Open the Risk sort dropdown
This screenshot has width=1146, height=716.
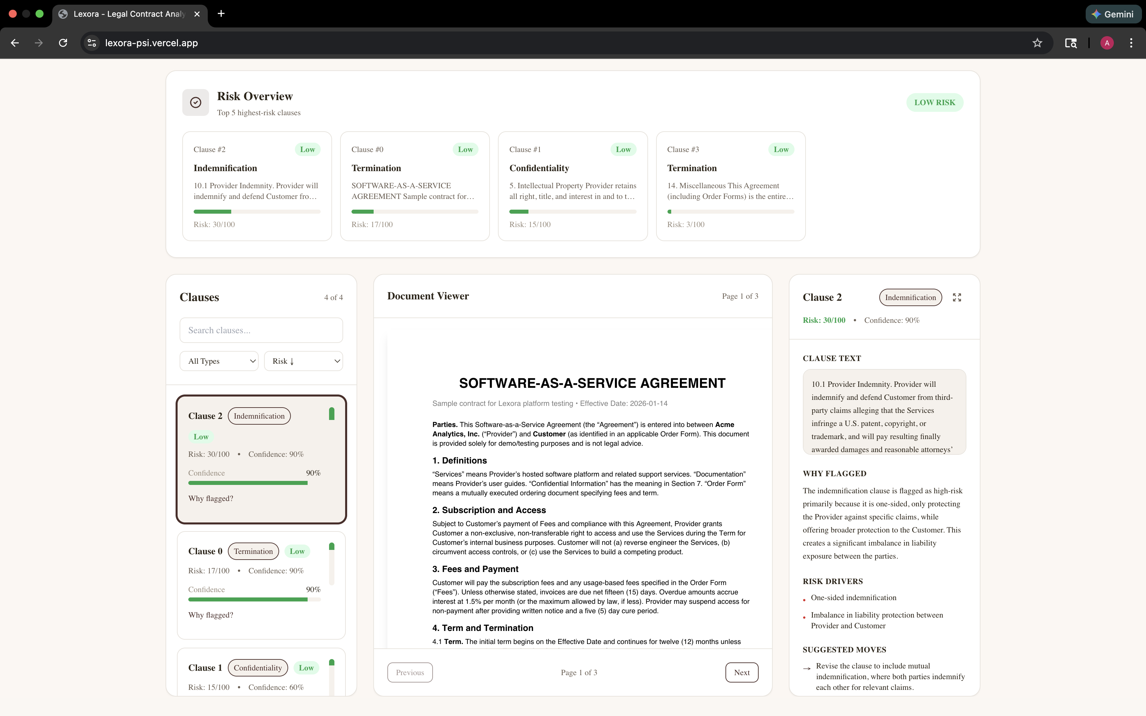[303, 361]
